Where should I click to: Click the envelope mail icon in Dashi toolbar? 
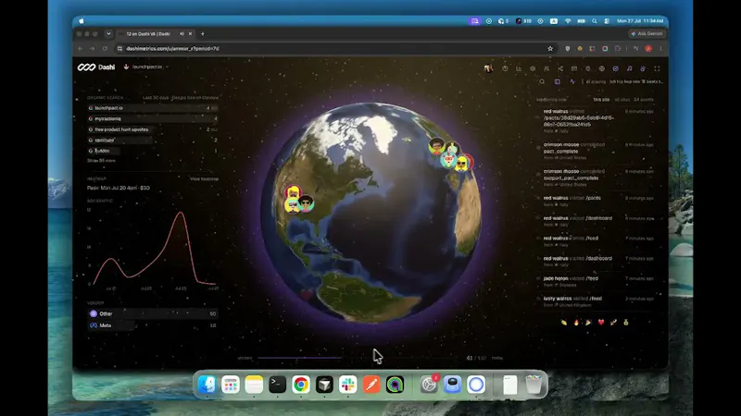click(574, 68)
